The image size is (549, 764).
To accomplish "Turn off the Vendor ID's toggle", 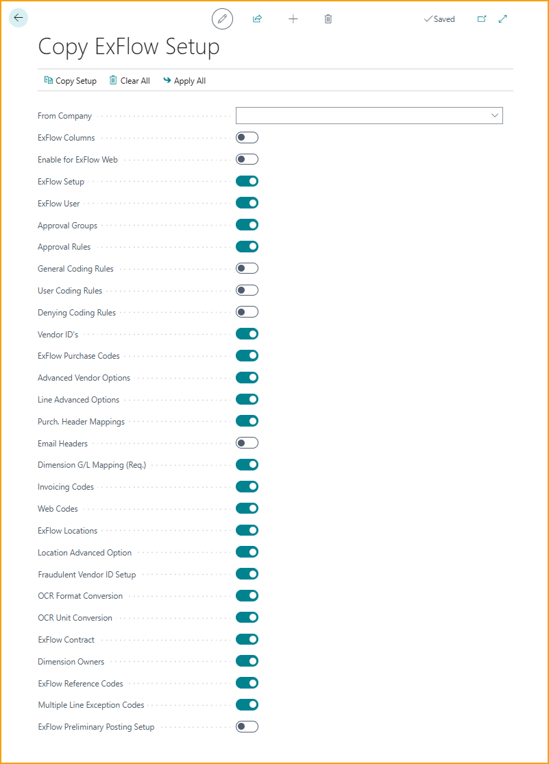I will [x=247, y=334].
